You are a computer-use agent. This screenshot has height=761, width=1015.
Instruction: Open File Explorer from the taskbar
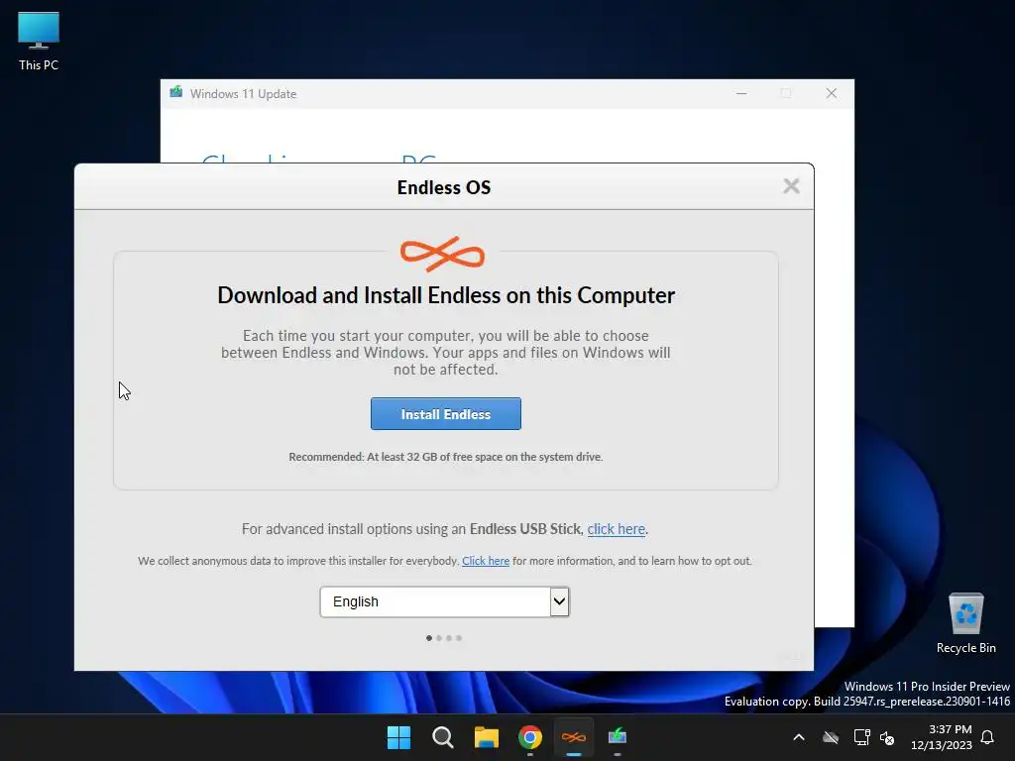click(x=486, y=737)
